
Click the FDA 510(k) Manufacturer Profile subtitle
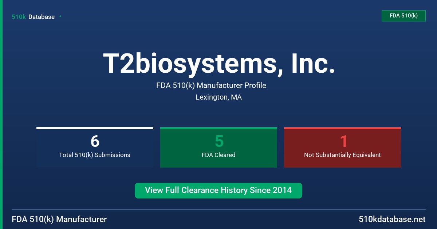(211, 85)
